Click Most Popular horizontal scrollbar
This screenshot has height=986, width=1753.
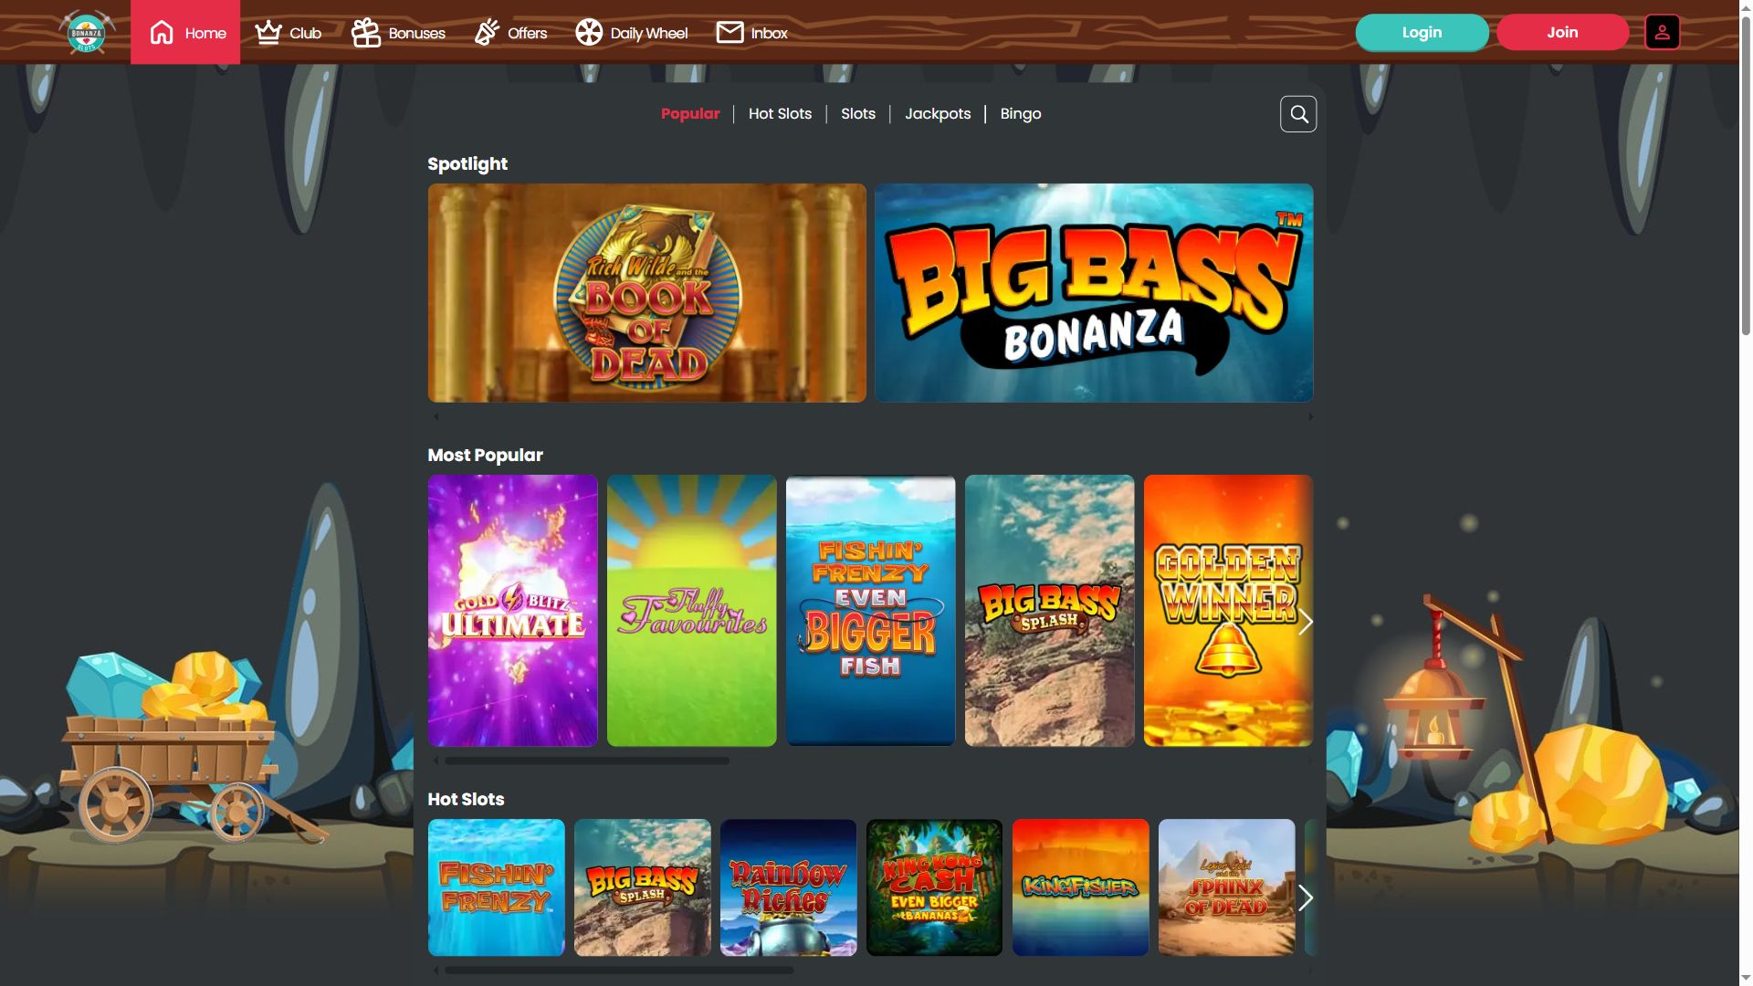click(587, 760)
